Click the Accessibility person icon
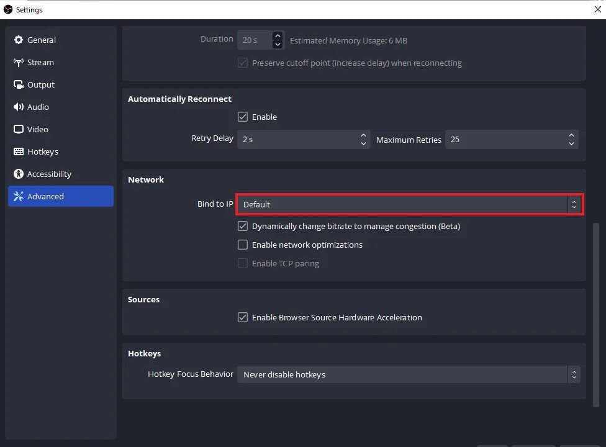 pyautogui.click(x=18, y=174)
